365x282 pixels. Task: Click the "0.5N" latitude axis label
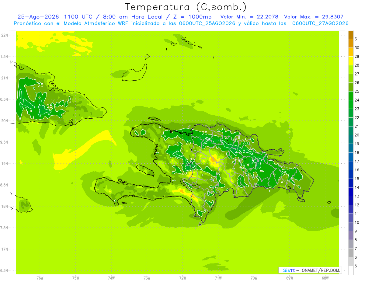[4, 99]
